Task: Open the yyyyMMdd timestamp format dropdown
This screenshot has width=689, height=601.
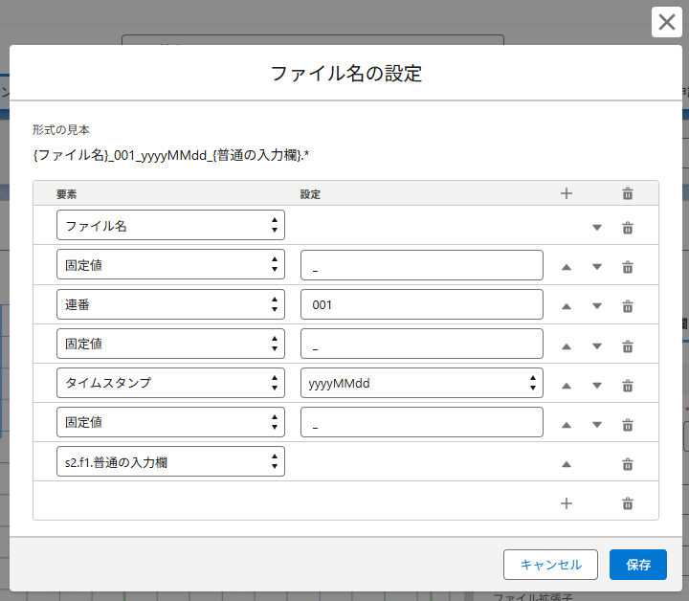Action: pyautogui.click(x=421, y=384)
